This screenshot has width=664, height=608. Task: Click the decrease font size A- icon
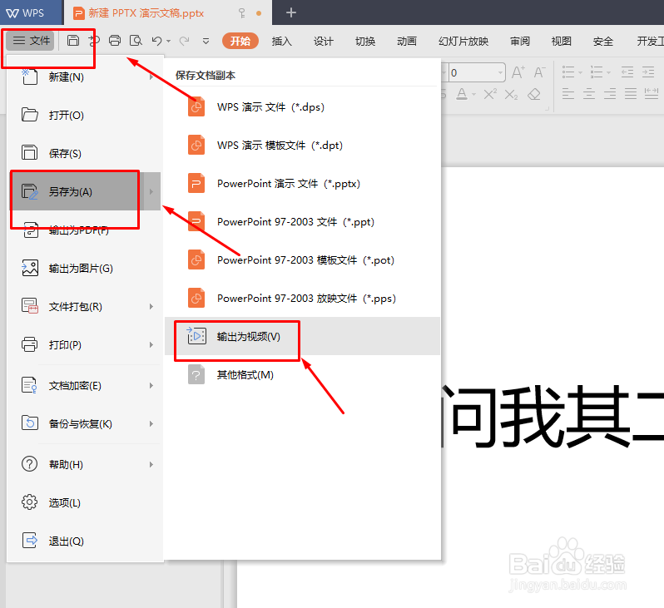click(x=539, y=72)
